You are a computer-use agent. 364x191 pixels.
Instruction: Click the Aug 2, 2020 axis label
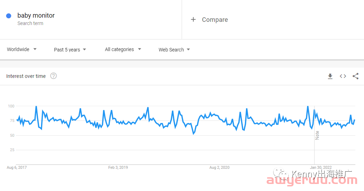219,167
